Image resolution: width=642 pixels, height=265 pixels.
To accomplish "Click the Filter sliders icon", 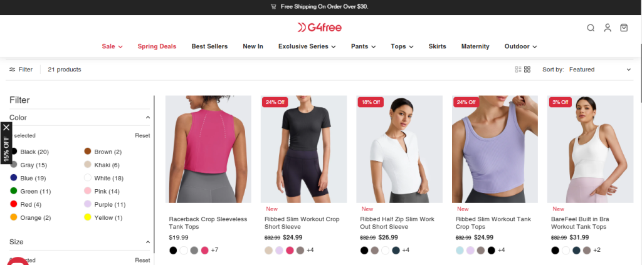I will pyautogui.click(x=13, y=70).
